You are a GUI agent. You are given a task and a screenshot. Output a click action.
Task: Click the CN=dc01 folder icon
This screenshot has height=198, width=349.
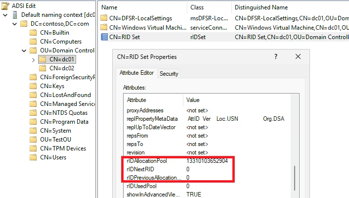[x=43, y=59]
